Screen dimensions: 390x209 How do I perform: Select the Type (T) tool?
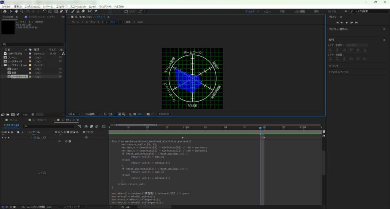pos(66,11)
